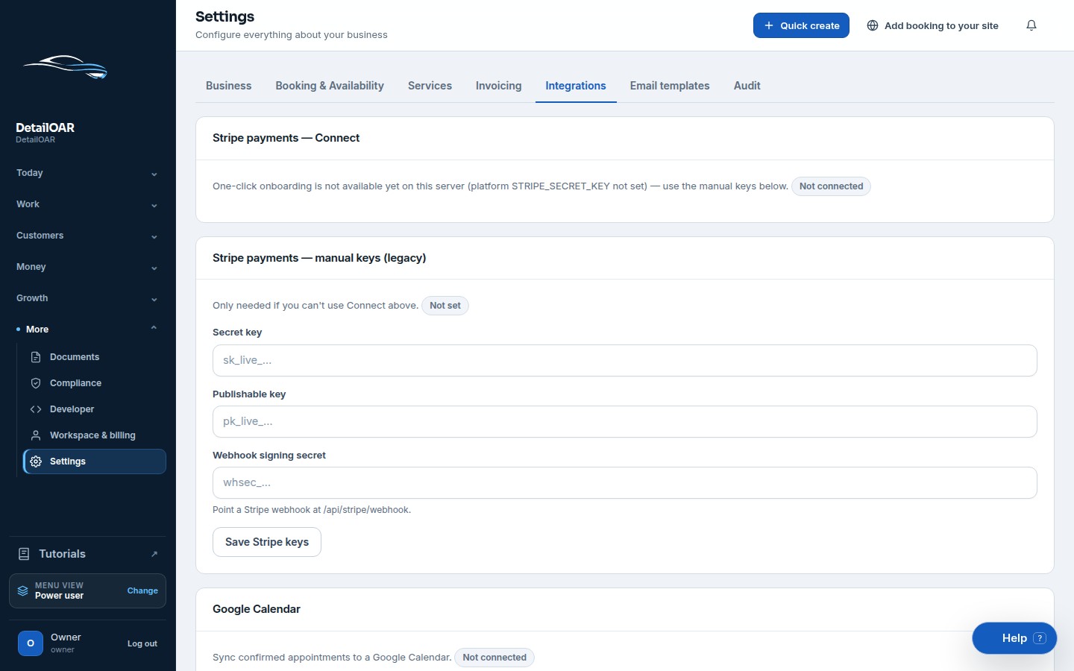Open the Booking & Availability tab

(330, 86)
